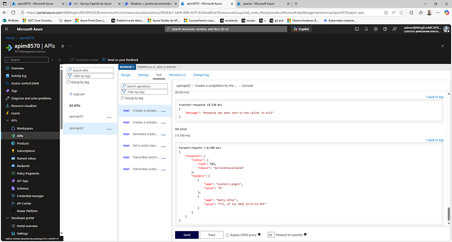Switch to the Design tab

tap(126, 75)
